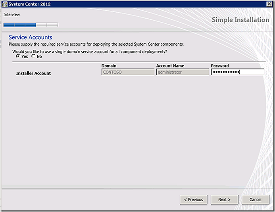
Task: Click the Service Accounts heading
Action: 31,37
